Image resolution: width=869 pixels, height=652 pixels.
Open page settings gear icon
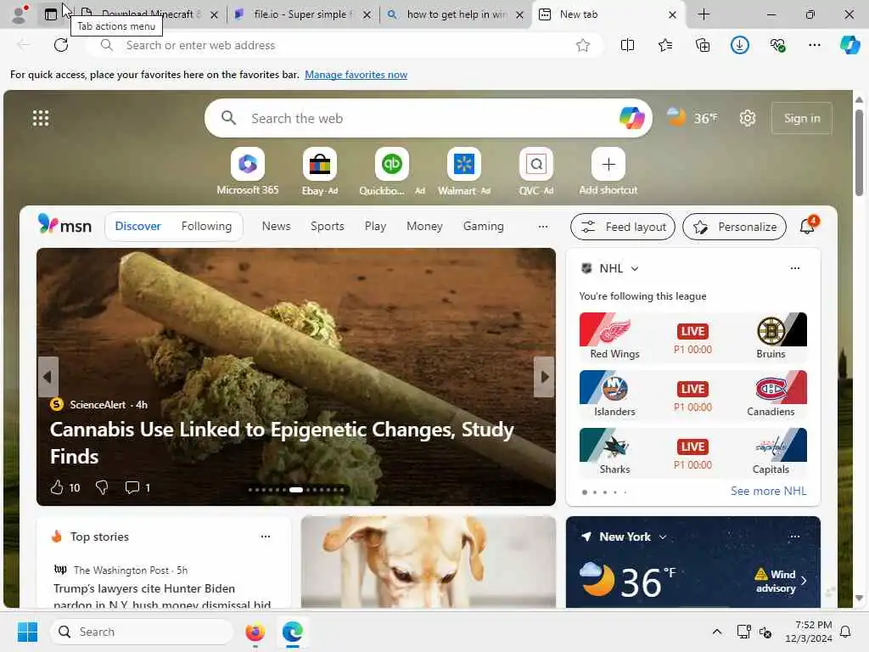click(x=747, y=118)
